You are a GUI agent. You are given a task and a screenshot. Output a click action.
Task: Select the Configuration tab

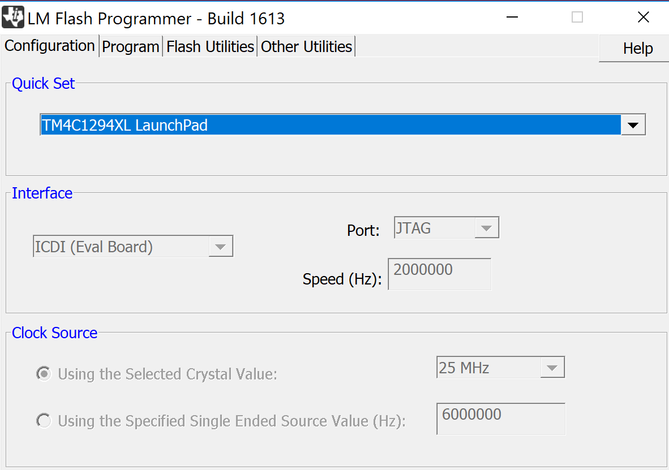50,46
